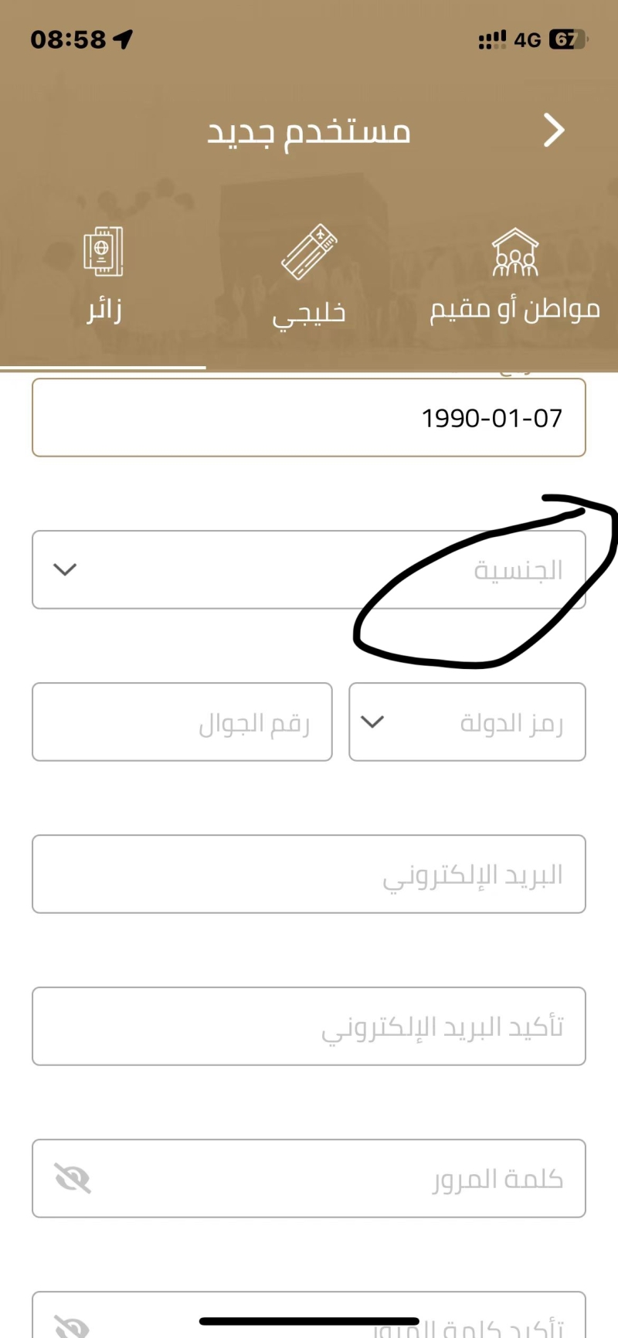618x1338 pixels.
Task: Open the الجنسية nationality dropdown
Action: pos(309,570)
